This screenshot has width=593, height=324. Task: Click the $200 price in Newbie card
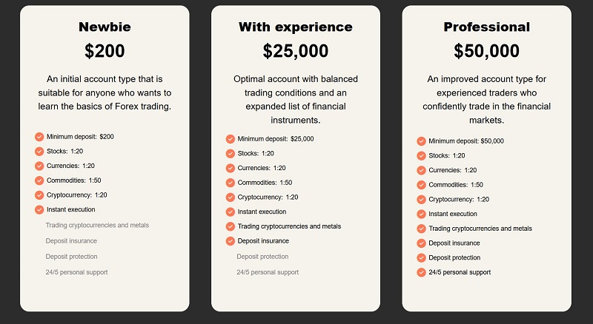(x=105, y=51)
